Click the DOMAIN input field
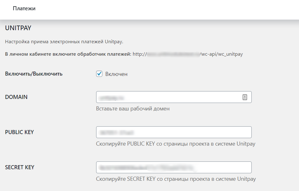 click(174, 97)
